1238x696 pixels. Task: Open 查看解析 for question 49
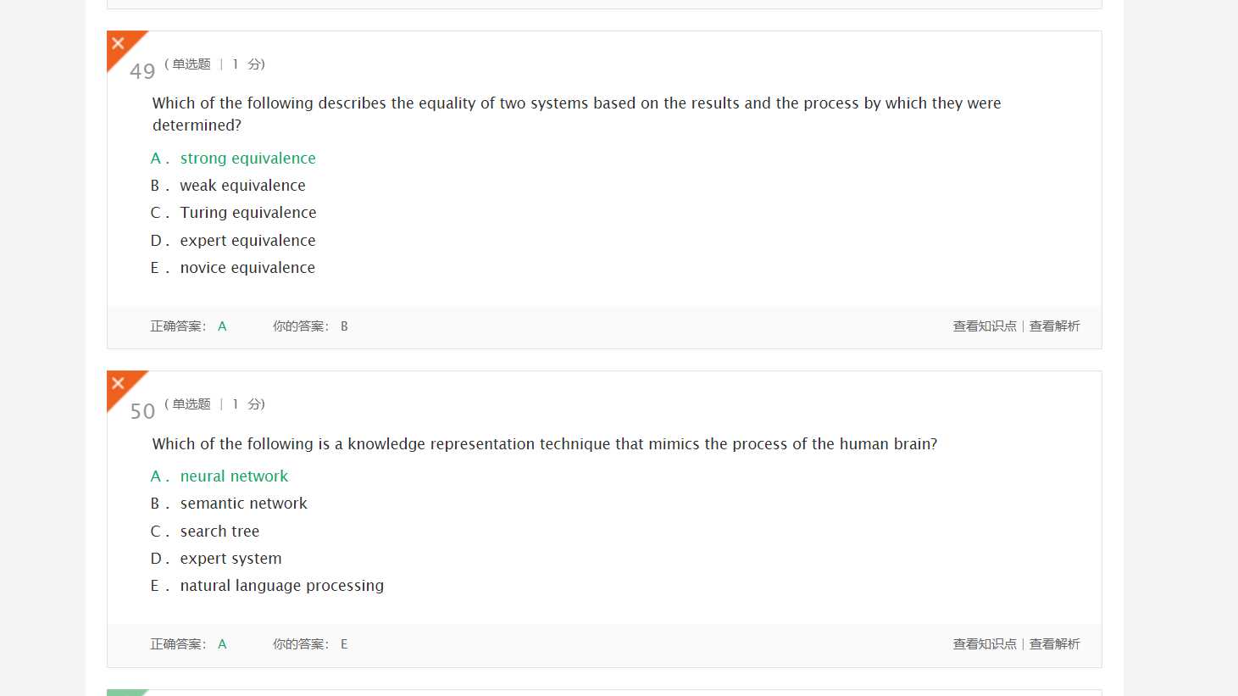tap(1054, 326)
